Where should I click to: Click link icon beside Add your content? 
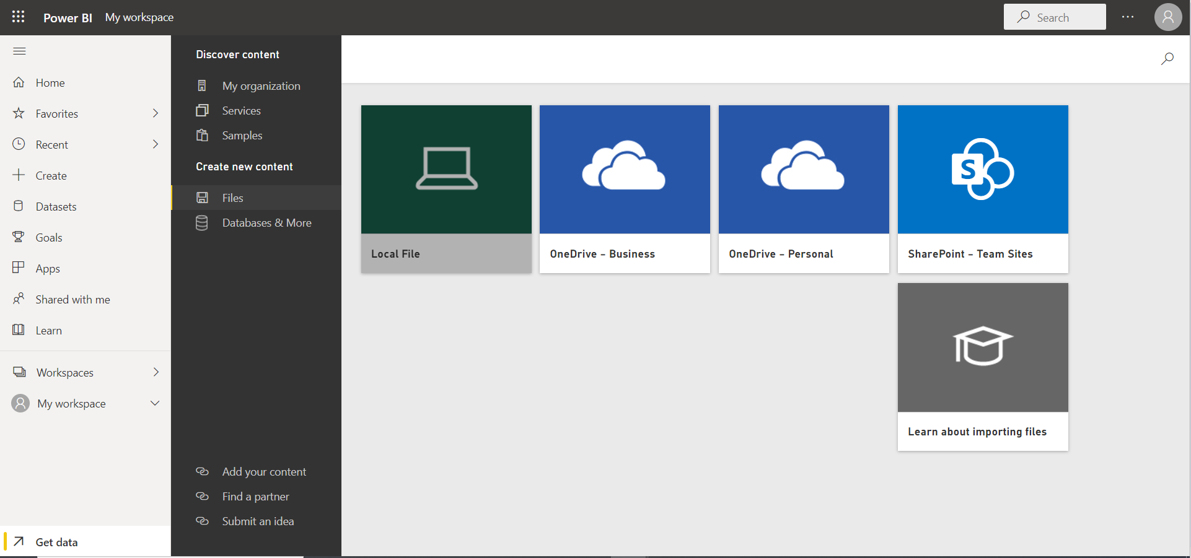coord(202,471)
